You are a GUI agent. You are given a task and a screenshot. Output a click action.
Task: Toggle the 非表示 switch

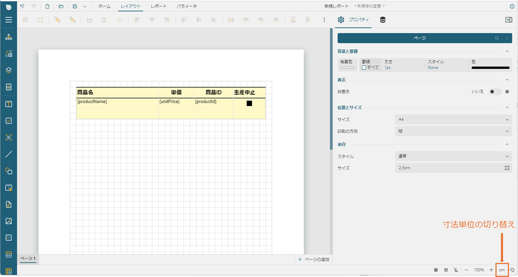tap(495, 92)
